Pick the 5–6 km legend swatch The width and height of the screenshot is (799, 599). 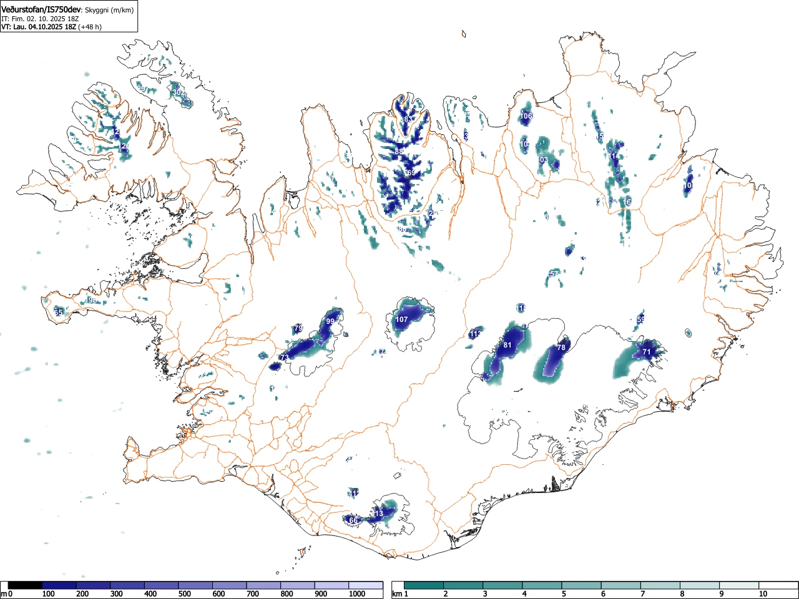click(581, 585)
